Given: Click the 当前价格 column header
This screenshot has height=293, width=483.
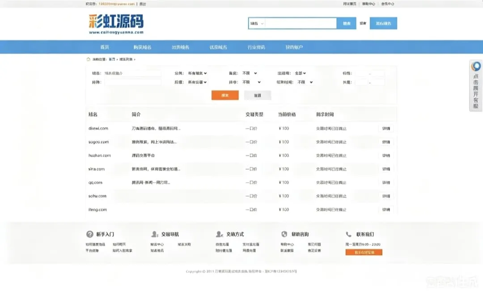Looking at the screenshot, I should click(x=287, y=114).
